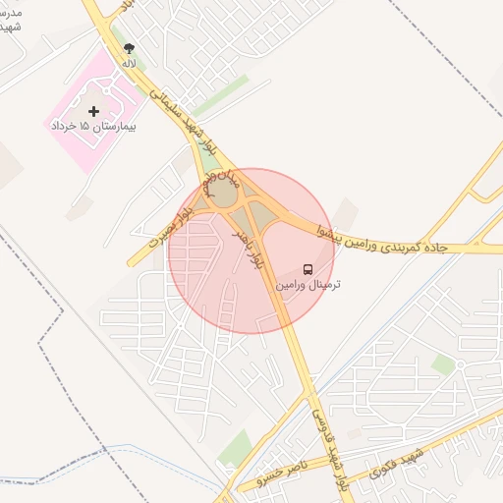The height and width of the screenshot is (503, 503).
Task: Click the hospital cross icon
Action: (93, 112)
